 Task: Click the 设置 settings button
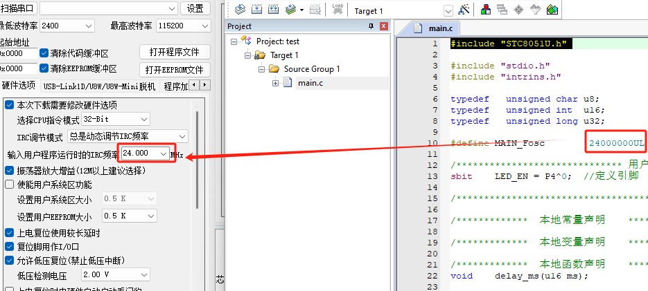point(195,8)
